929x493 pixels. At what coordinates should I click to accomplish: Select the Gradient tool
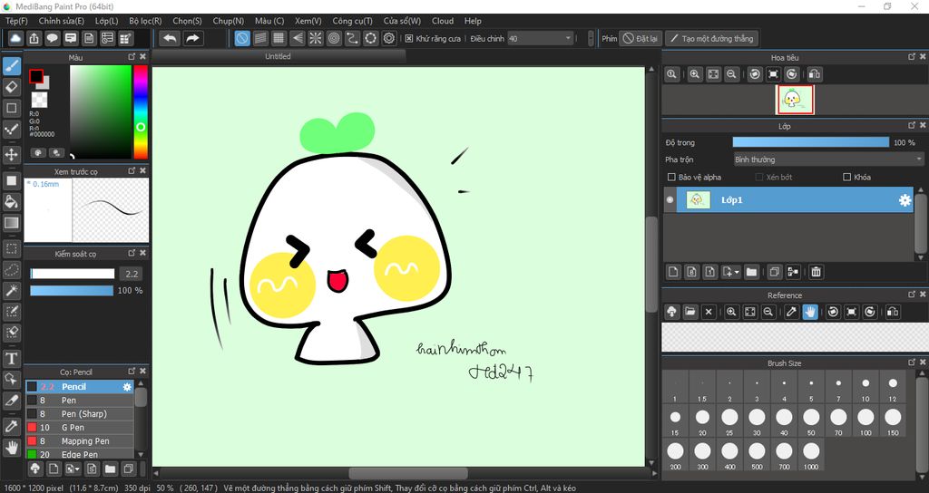coord(12,223)
